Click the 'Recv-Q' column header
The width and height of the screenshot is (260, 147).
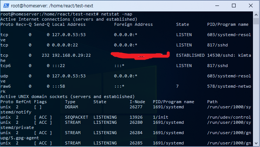coord(24,24)
